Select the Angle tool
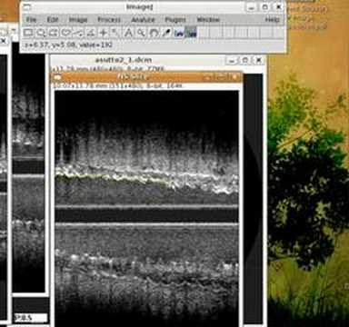This screenshot has width=349, height=327. (x=91, y=32)
